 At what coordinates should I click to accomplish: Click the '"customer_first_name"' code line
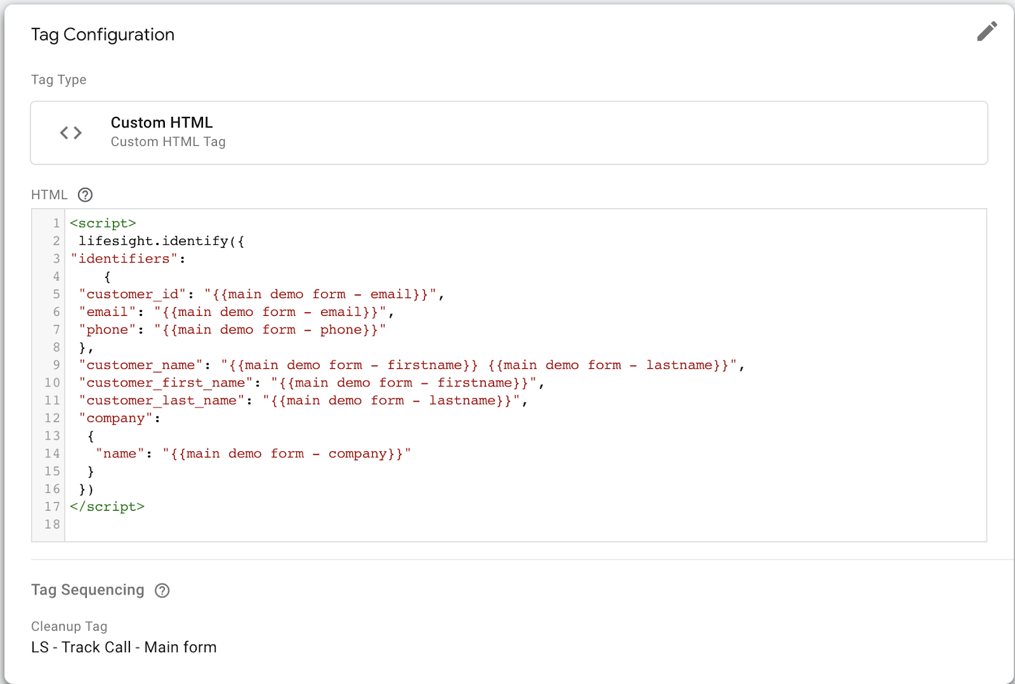(311, 383)
